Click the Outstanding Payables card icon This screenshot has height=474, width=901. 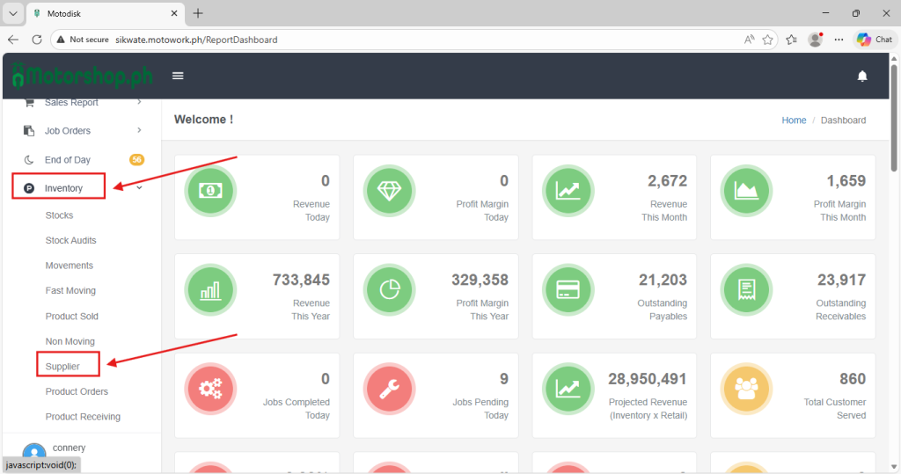coord(568,290)
